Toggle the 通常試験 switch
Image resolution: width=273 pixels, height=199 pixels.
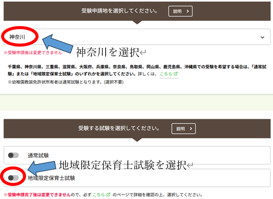[14, 155]
